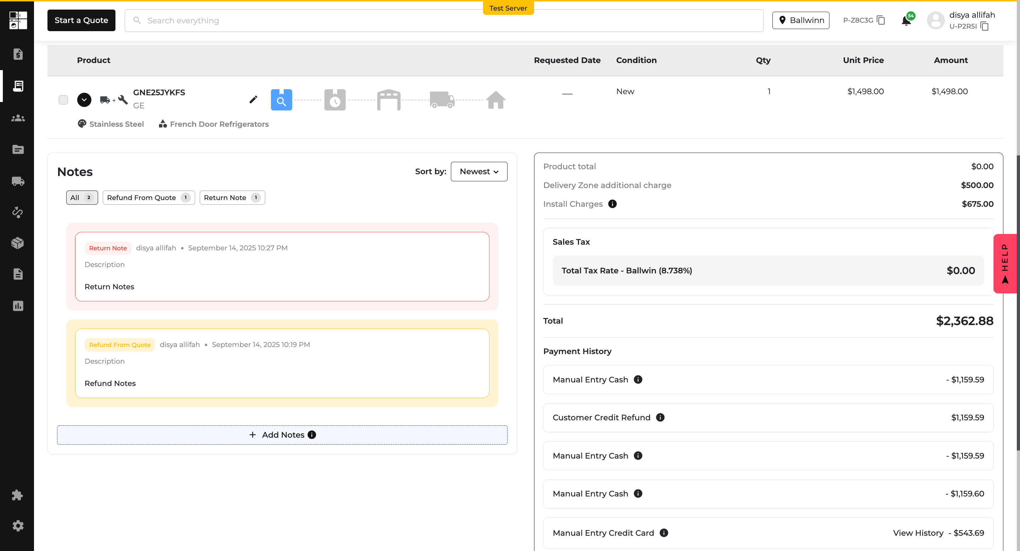Open the Ballwinn location selector
1020x551 pixels.
click(x=801, y=20)
